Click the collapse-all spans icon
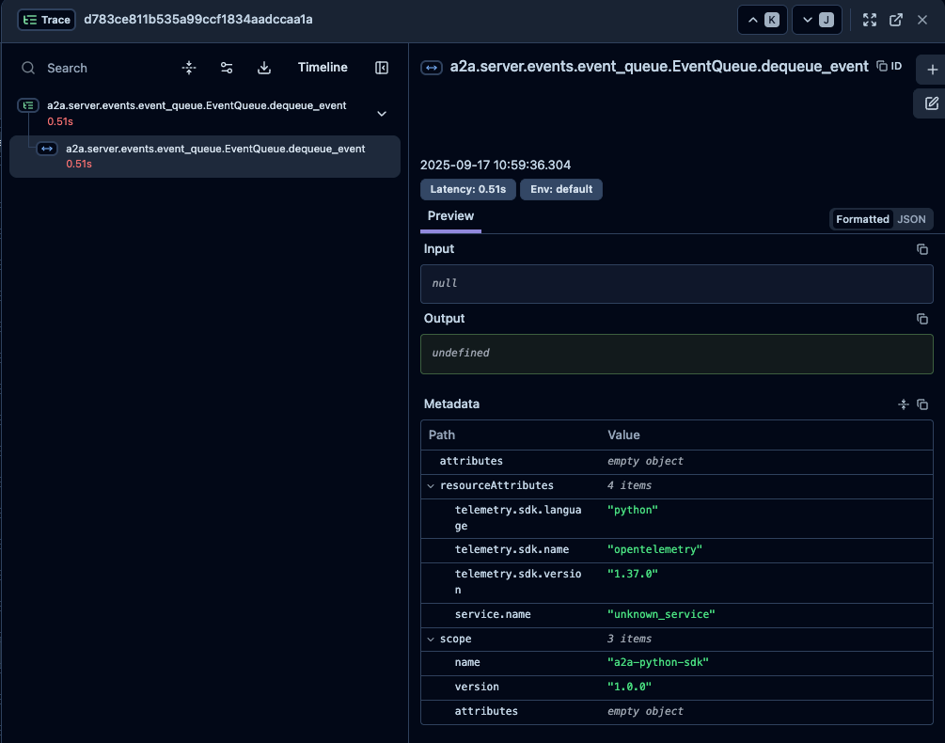Screen dimensions: 945x743 click(189, 68)
